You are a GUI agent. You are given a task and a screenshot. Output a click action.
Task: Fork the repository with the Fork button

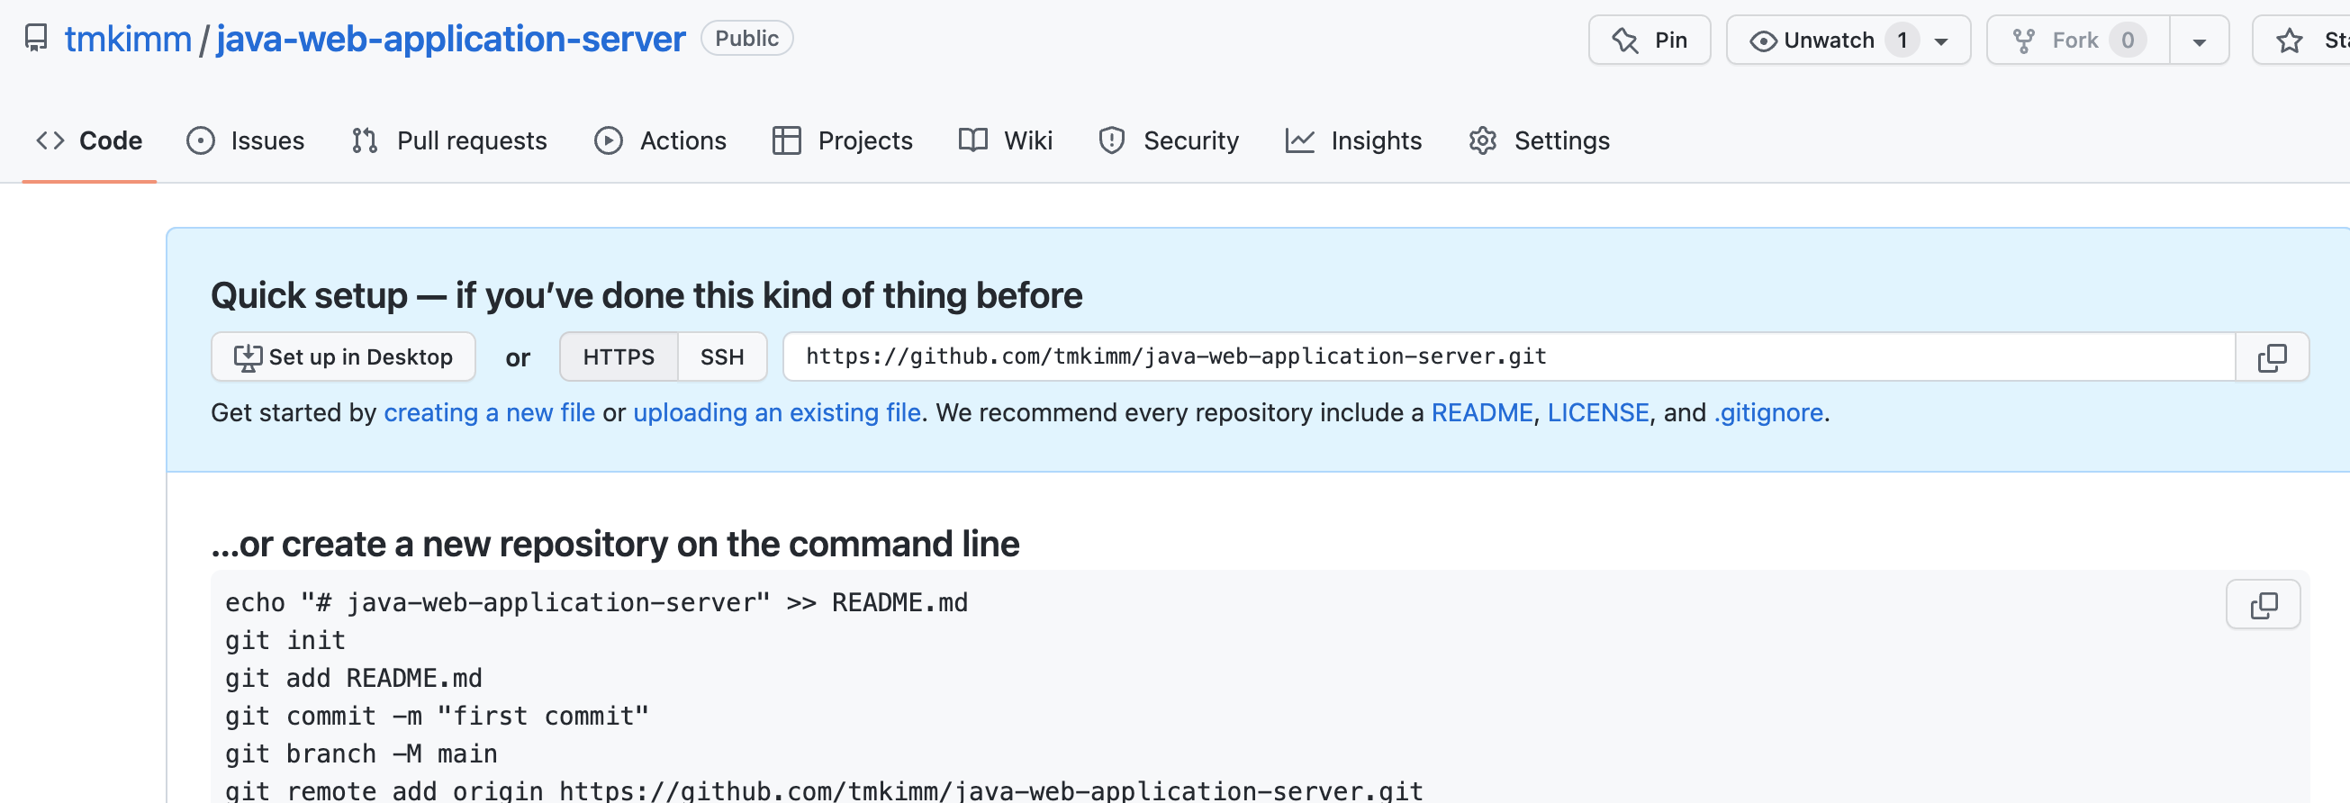[x=2077, y=41]
